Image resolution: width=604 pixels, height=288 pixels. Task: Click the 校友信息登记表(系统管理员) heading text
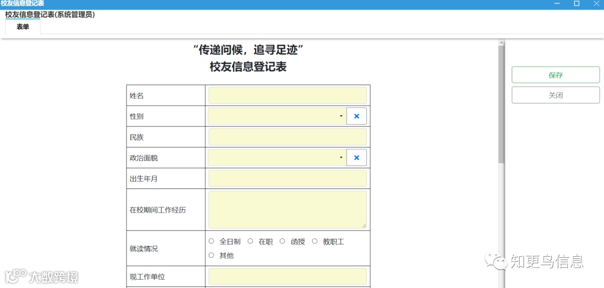point(50,15)
